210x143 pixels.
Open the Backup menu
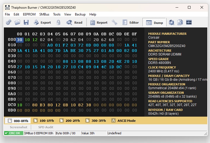coord(80,14)
